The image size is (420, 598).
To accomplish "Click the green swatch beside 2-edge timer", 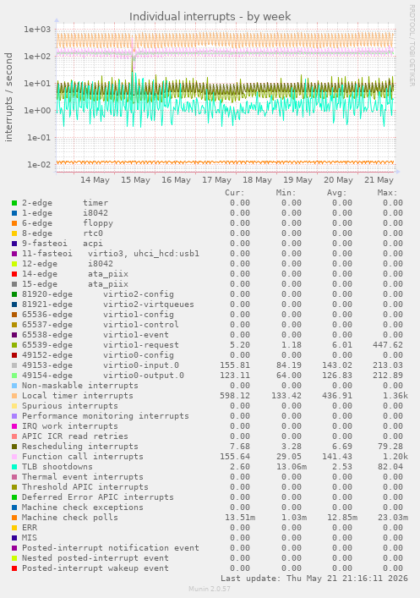I will point(14,203).
